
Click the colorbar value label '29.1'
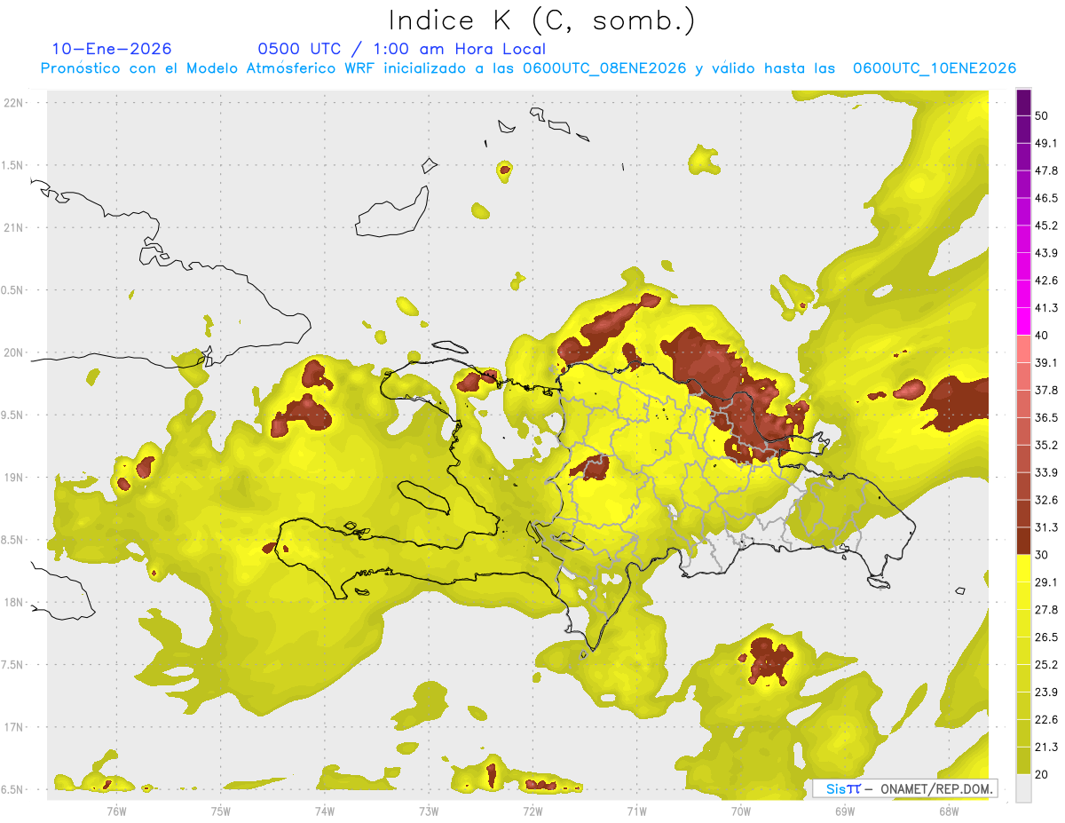click(1046, 582)
